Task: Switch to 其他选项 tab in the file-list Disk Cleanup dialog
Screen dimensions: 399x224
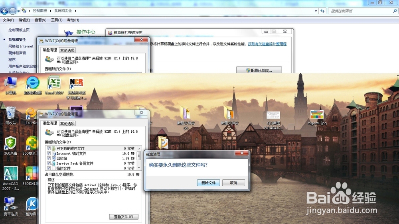Action: click(67, 124)
